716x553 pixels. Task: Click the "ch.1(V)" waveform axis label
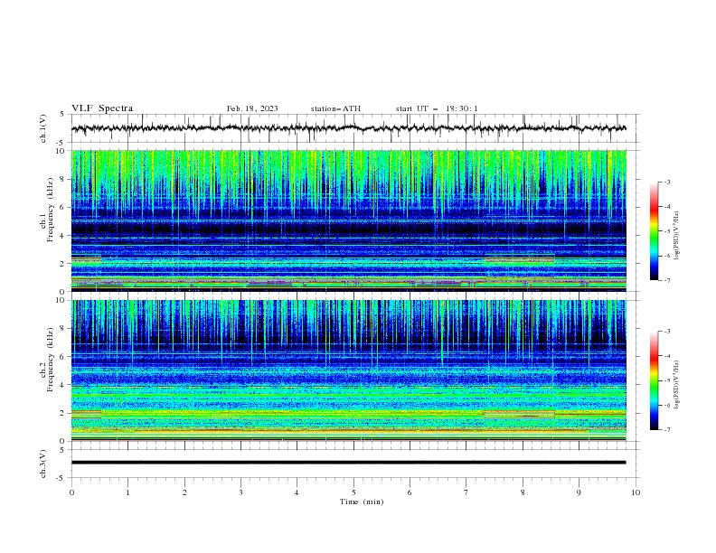(x=43, y=128)
